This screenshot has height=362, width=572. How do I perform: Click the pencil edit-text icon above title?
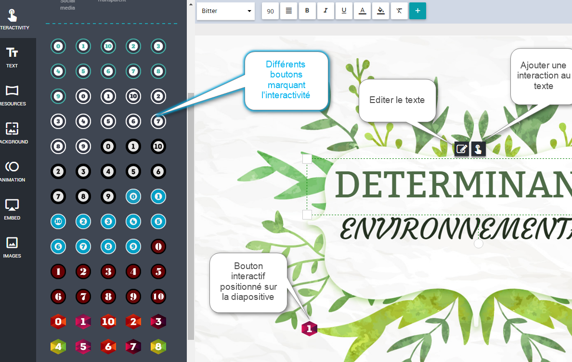pyautogui.click(x=461, y=149)
